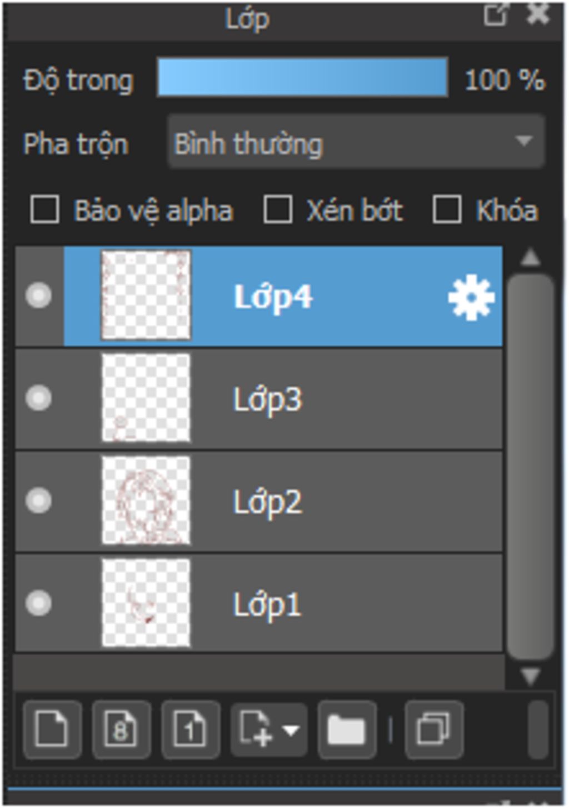Hide the Lớp3 layer visibility dot
Viewport: 569px width, 808px height.
coord(38,398)
